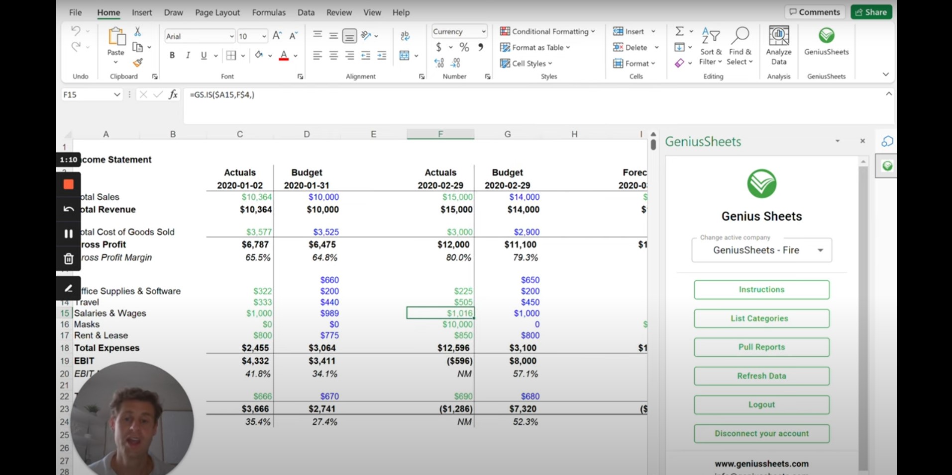This screenshot has width=952, height=475.
Task: Open the Arial font name dropdown
Action: click(231, 36)
